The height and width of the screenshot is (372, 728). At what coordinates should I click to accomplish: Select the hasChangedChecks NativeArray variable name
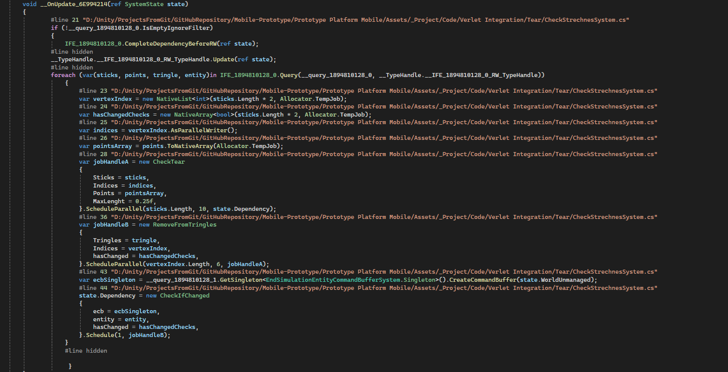pyautogui.click(x=121, y=114)
